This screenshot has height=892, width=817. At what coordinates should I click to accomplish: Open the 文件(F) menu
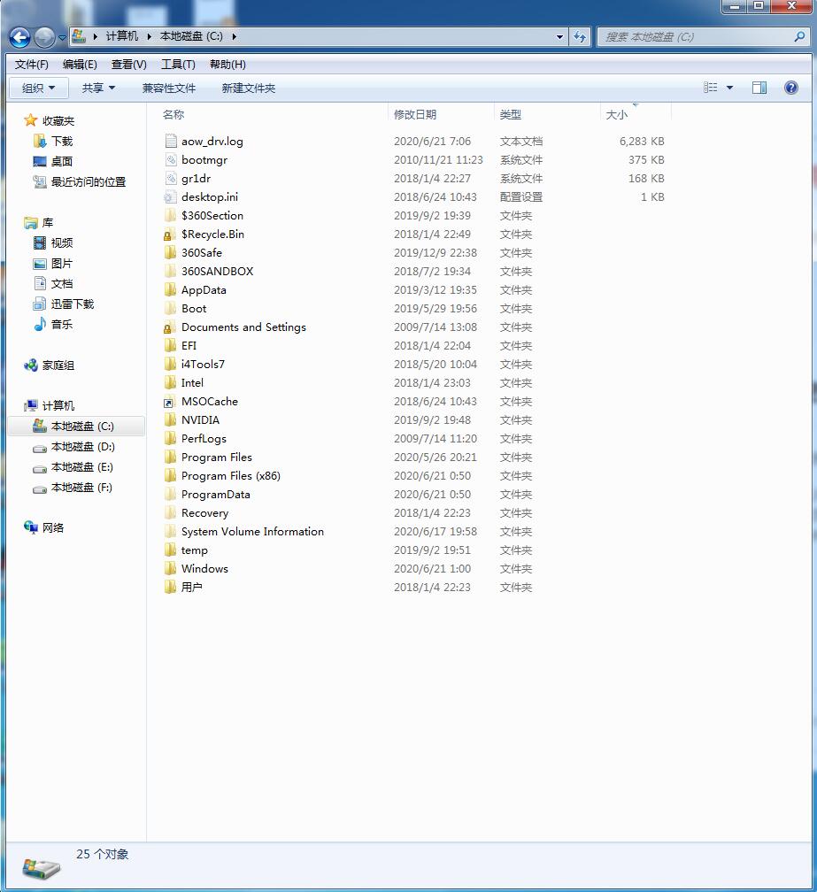tap(32, 65)
